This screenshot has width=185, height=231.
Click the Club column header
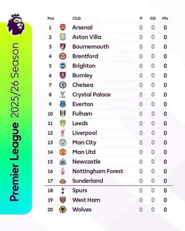[x=77, y=18]
